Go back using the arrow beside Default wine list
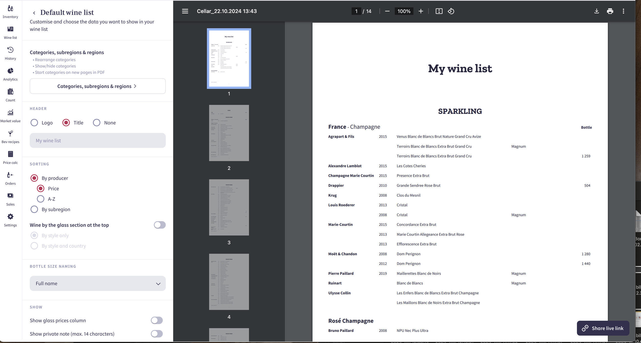This screenshot has width=641, height=343. (34, 13)
